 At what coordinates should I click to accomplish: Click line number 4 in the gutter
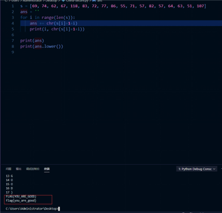[13, 23]
